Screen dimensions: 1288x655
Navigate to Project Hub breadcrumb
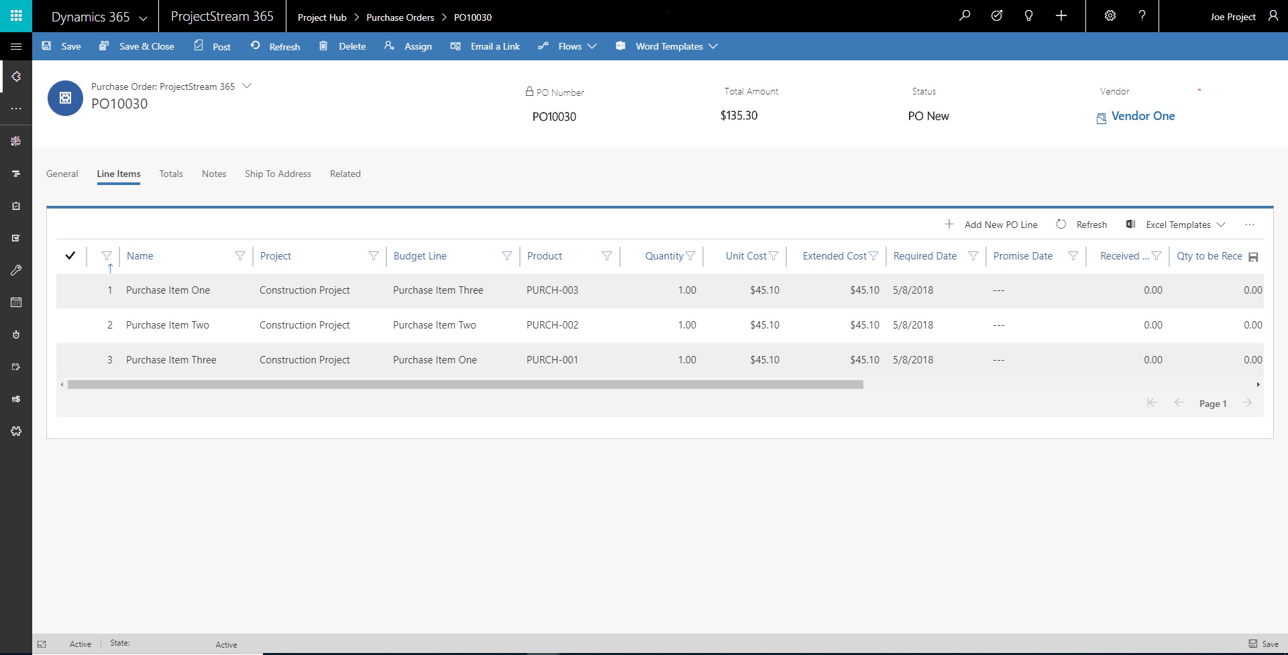coord(322,17)
